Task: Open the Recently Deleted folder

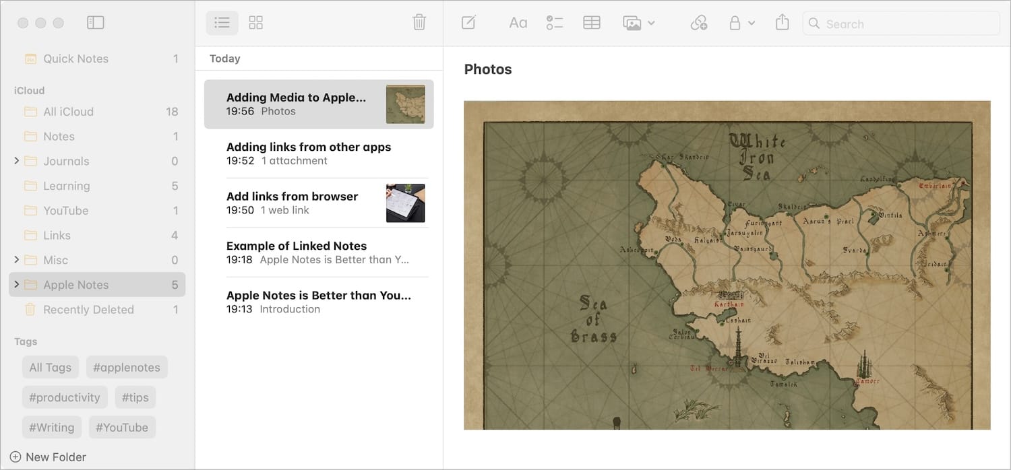Action: 88,310
